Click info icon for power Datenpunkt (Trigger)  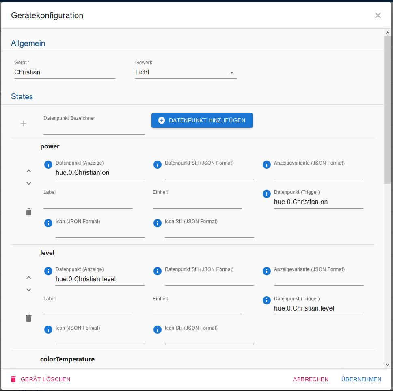pos(267,194)
